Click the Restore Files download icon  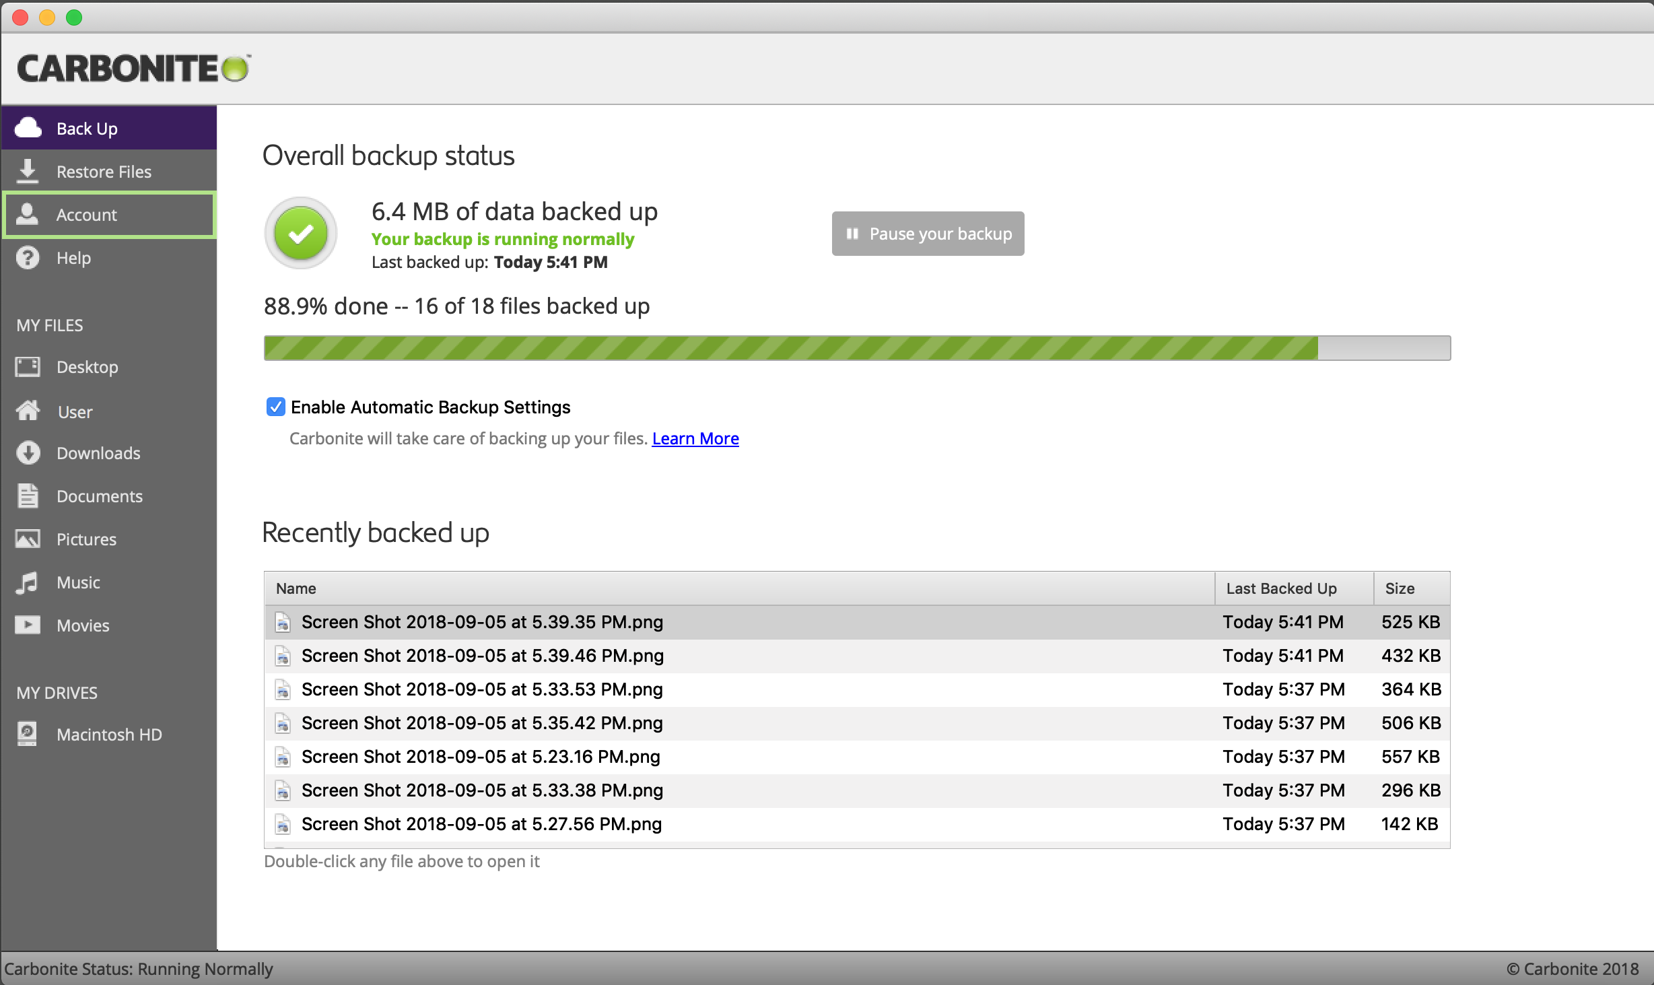pos(28,170)
